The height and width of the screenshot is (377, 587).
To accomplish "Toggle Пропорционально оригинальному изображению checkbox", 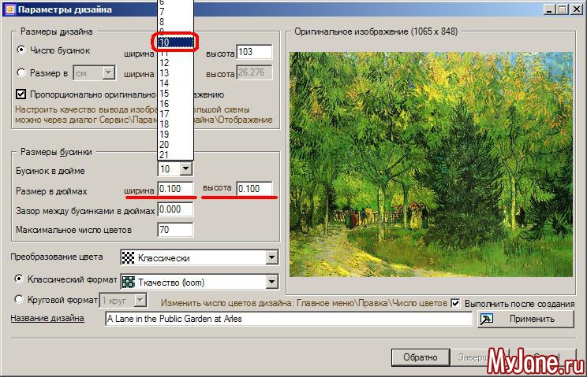I will coord(21,94).
